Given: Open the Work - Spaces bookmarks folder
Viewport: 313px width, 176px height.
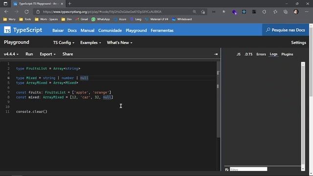Looking at the screenshot, I should point(46,19).
